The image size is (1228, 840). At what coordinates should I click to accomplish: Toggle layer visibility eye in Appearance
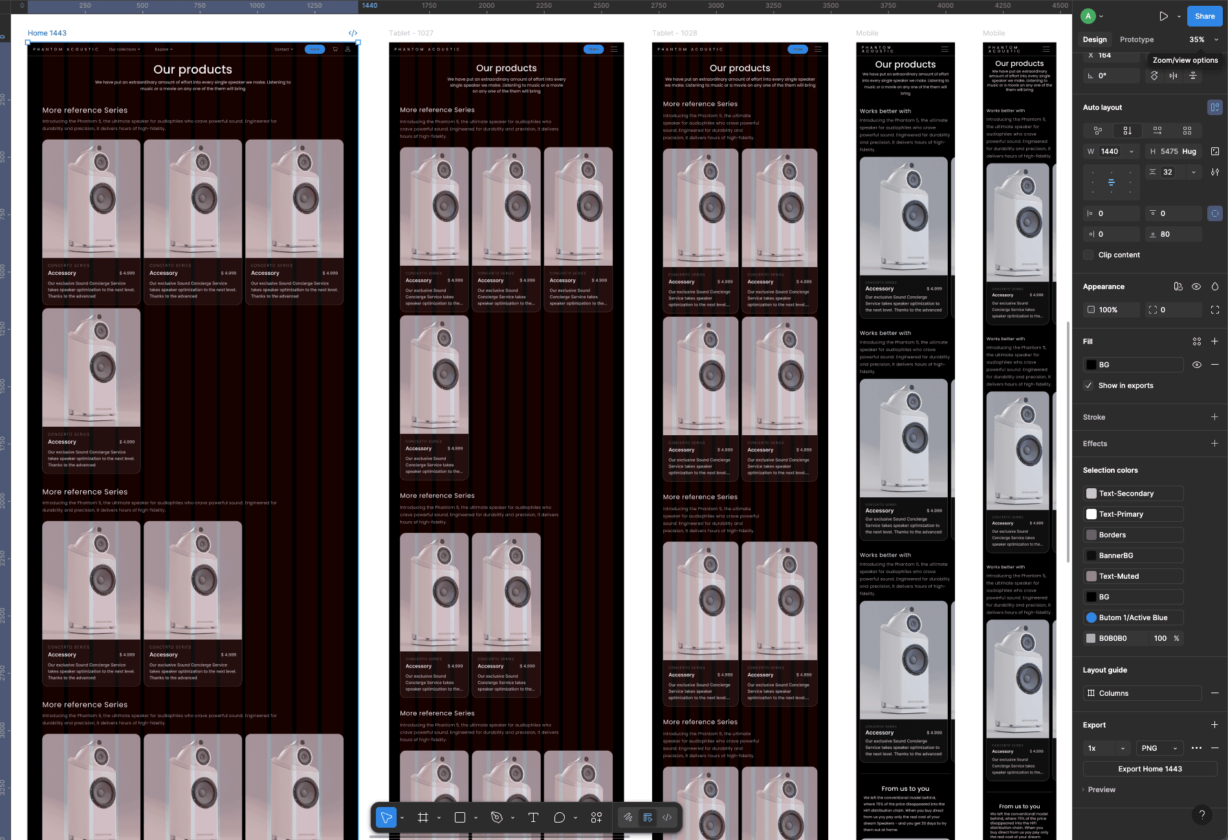click(1196, 286)
